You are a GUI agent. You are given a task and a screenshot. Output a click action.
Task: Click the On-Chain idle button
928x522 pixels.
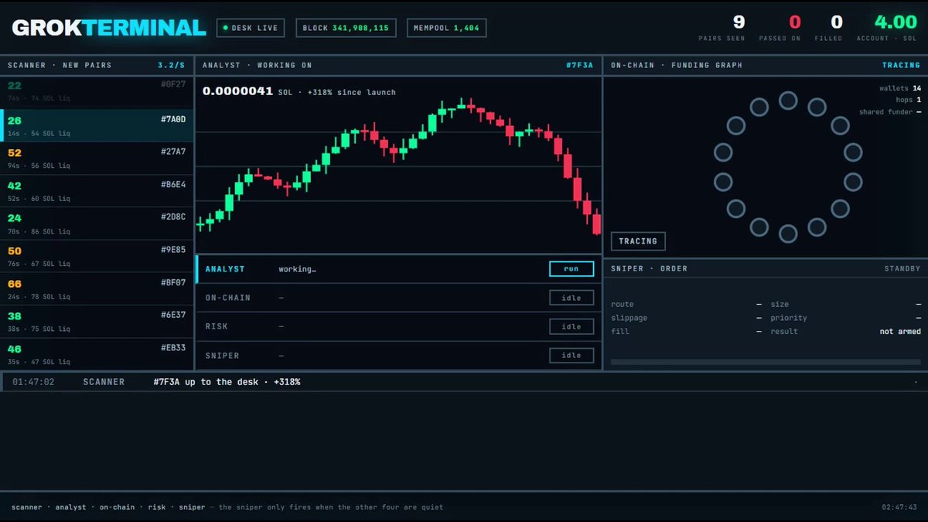pyautogui.click(x=571, y=298)
